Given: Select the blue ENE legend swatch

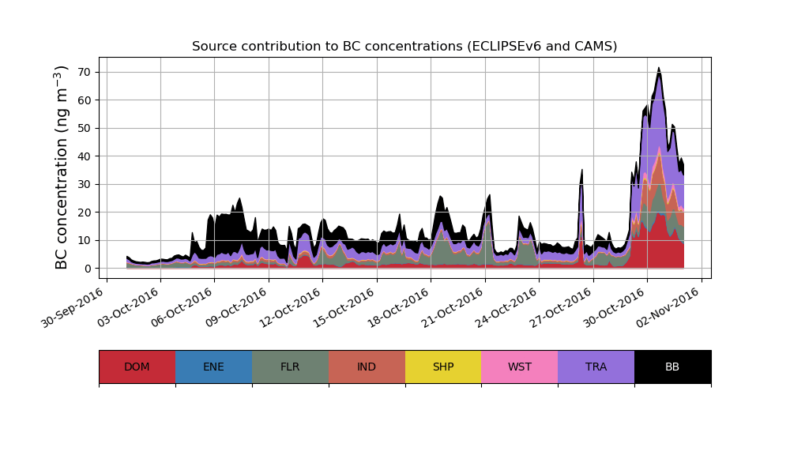Looking at the screenshot, I should pyautogui.click(x=213, y=367).
